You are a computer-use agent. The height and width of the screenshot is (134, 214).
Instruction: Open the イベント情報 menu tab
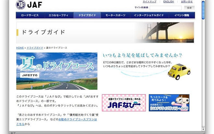[x=182, y=15]
